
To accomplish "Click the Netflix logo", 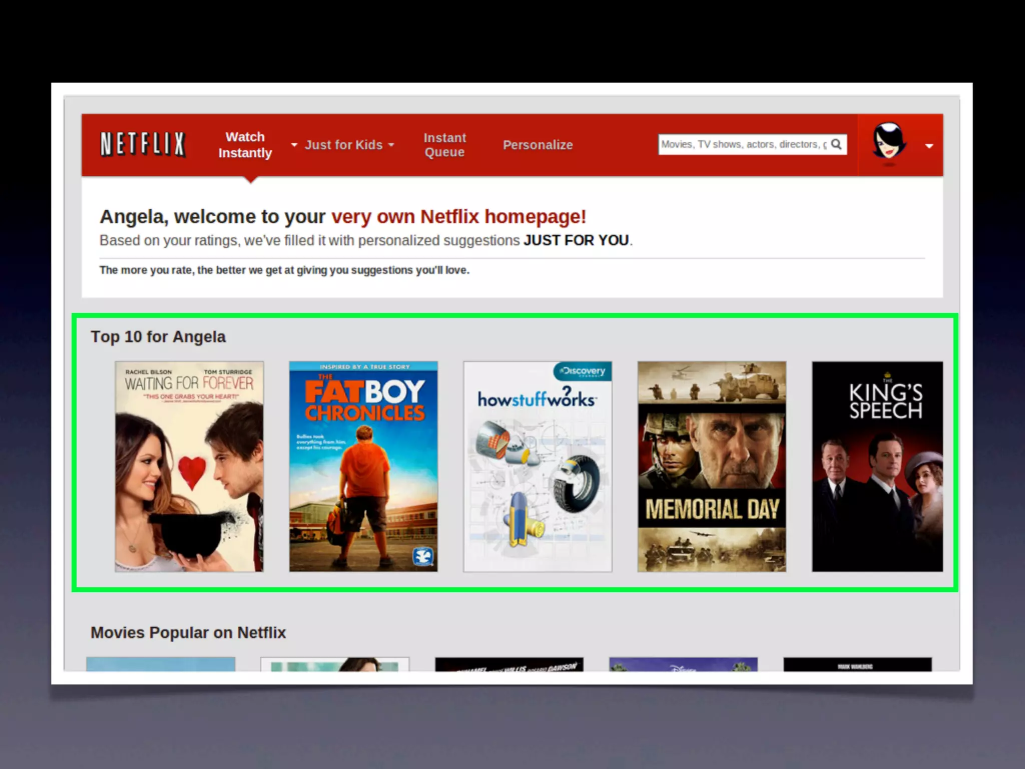I will (x=143, y=145).
